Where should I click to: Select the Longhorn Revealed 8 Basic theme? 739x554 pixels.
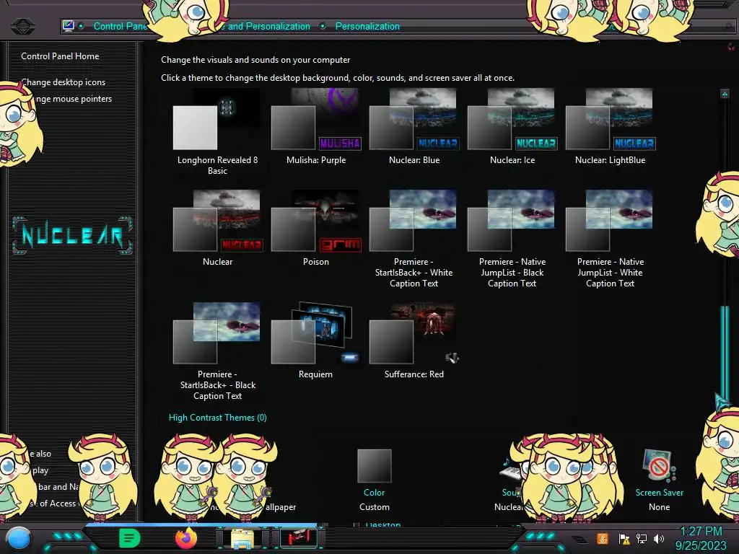coord(217,132)
